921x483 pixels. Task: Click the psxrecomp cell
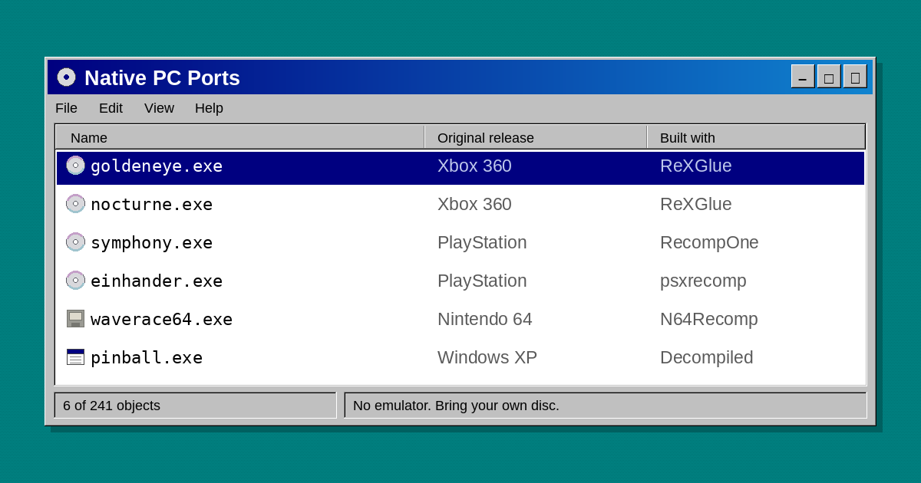703,281
